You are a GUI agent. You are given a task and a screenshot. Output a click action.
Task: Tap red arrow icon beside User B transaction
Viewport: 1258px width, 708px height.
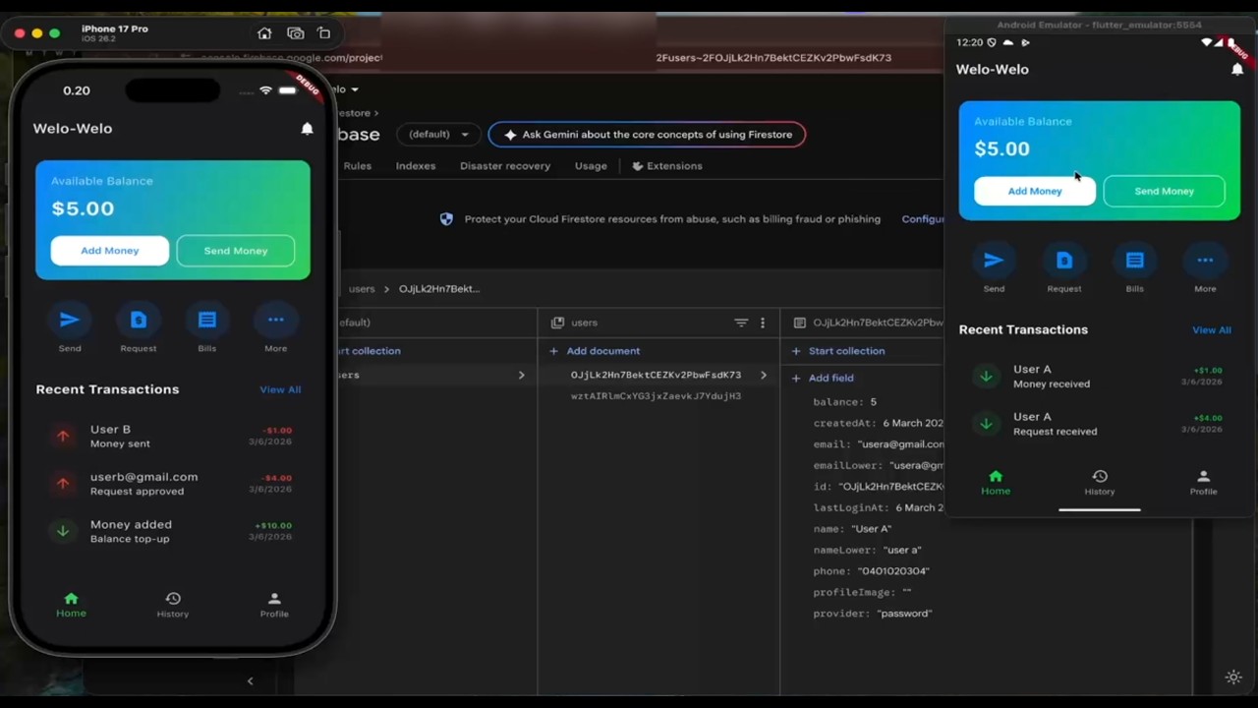63,436
